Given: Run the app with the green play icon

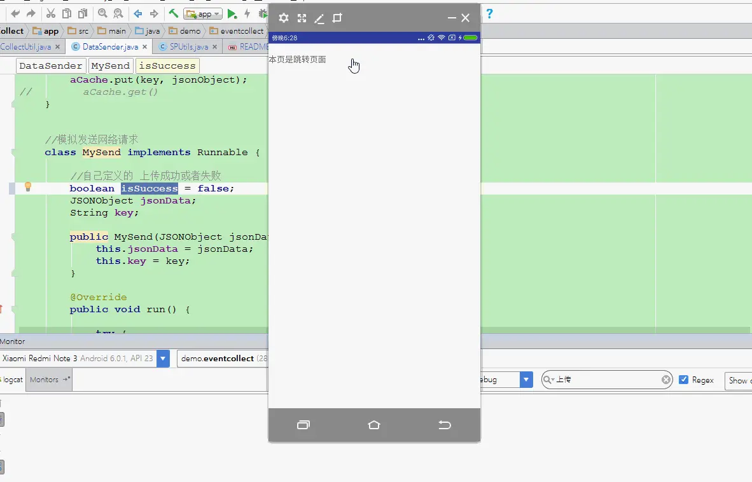Looking at the screenshot, I should (232, 14).
